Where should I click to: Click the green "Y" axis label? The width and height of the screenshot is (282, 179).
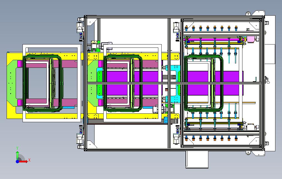pyautogui.click(x=17, y=148)
